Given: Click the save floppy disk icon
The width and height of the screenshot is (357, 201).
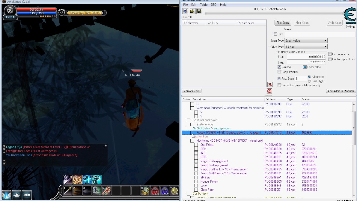Looking at the screenshot, I should point(199,11).
